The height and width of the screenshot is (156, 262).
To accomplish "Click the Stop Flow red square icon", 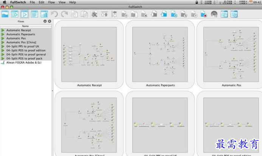I will tap(204, 14).
